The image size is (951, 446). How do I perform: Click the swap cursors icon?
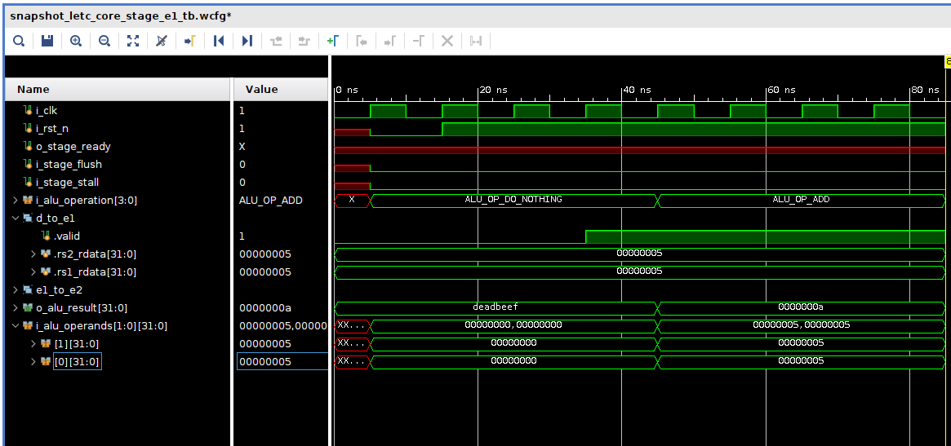419,41
